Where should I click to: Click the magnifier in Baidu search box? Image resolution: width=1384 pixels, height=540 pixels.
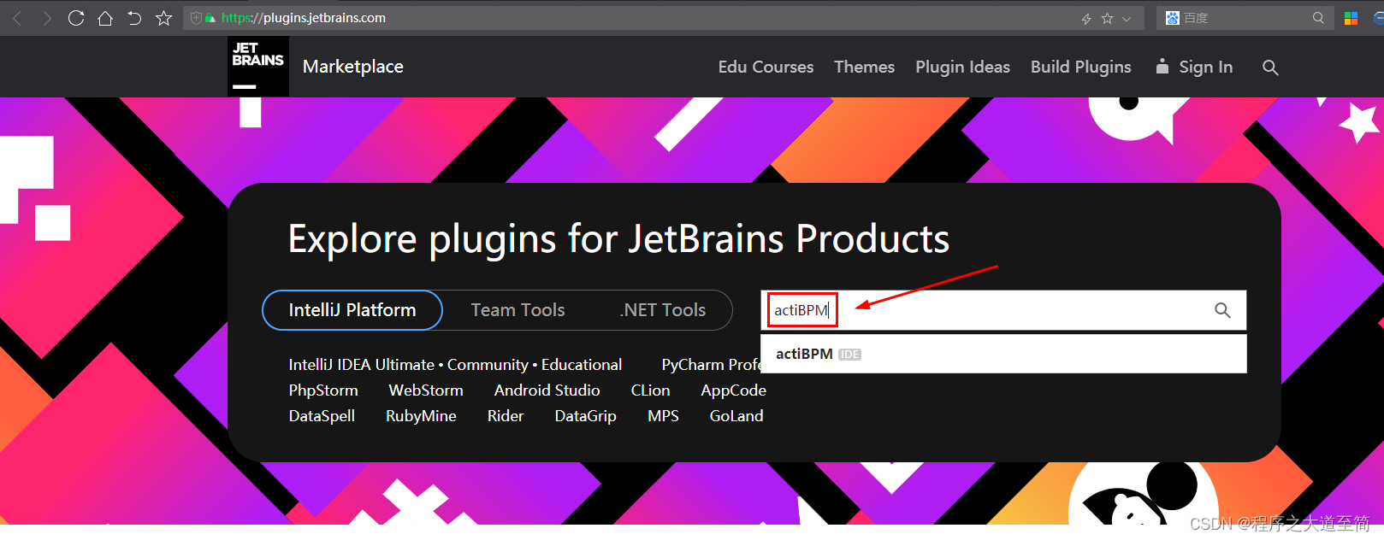(x=1318, y=18)
